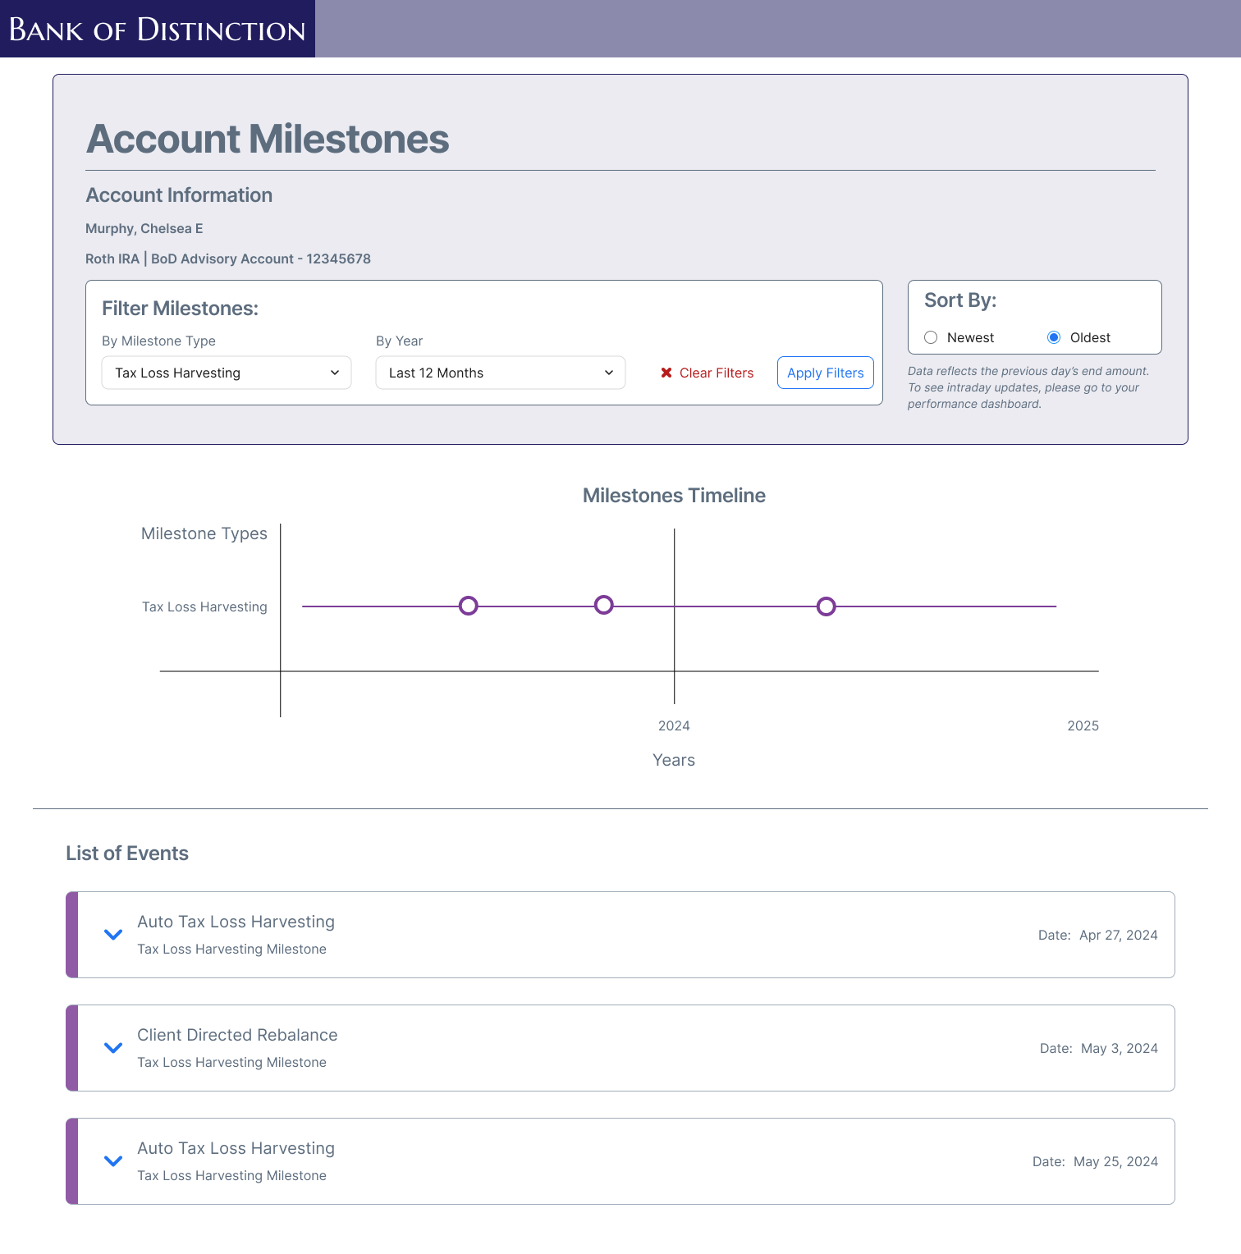
Task: Click the purple bar on first event card
Action: point(71,935)
